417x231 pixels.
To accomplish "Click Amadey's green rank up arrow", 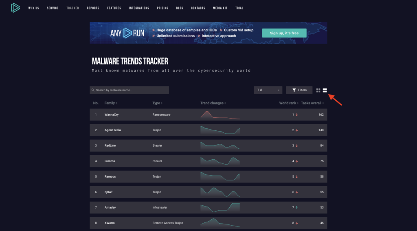I will [297, 208].
